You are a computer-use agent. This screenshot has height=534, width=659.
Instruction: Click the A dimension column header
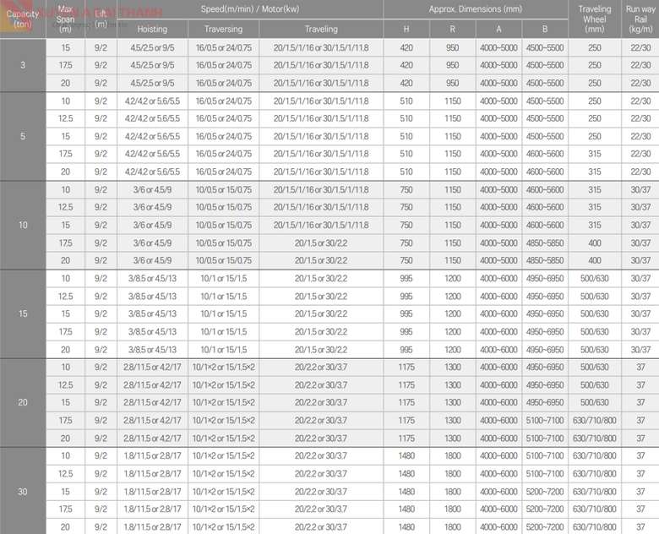click(x=498, y=29)
